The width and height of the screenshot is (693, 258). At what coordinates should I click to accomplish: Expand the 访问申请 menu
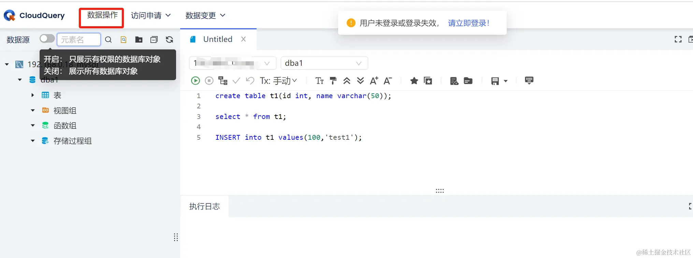click(x=151, y=15)
